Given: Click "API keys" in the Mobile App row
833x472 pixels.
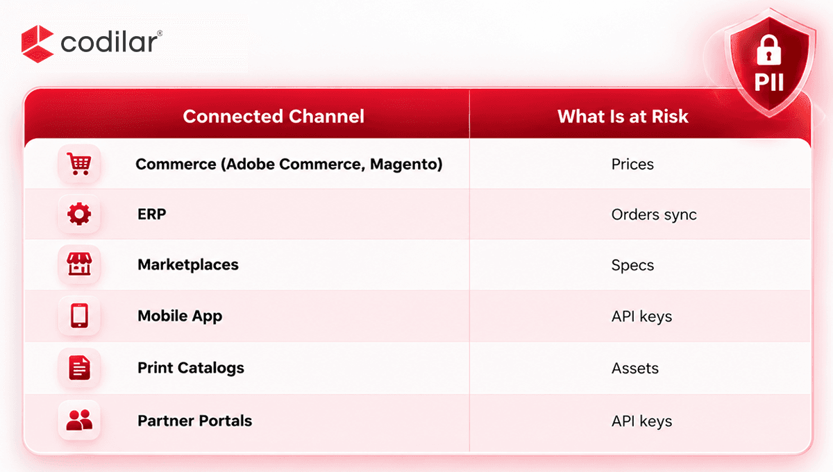Looking at the screenshot, I should point(641,317).
